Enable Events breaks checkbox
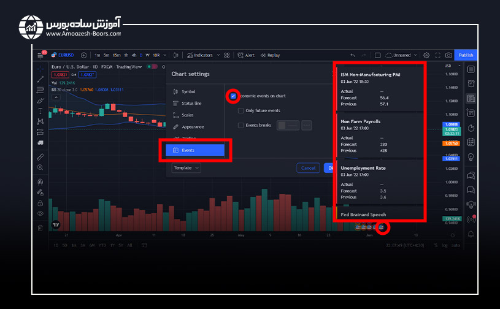The width and height of the screenshot is (500, 309). point(241,125)
